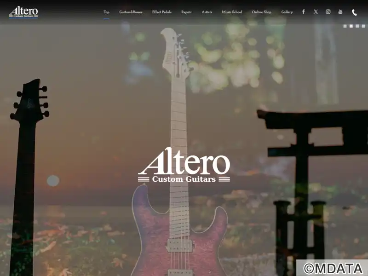Select the Top menu item
The width and height of the screenshot is (368, 276).
tap(106, 12)
